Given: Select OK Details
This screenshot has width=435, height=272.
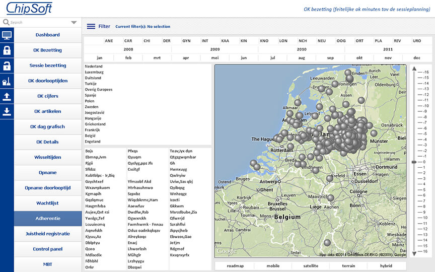Looking at the screenshot, I should [48, 142].
